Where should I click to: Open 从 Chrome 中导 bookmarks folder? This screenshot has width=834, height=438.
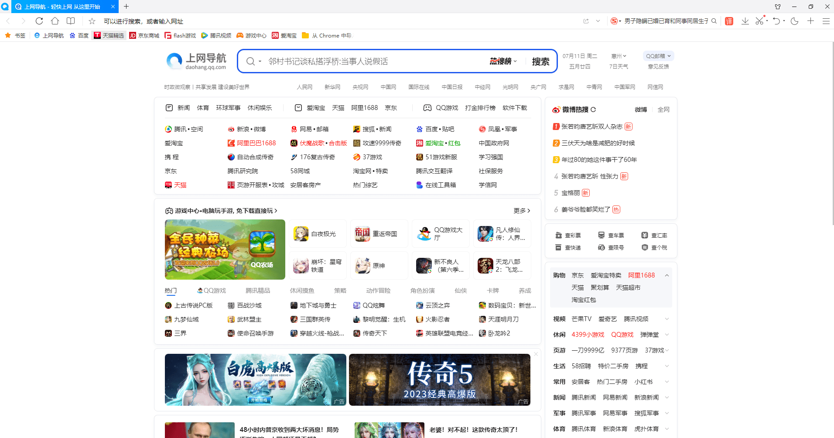pos(327,35)
